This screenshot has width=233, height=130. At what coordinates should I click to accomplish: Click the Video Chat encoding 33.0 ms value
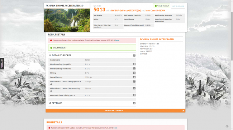[88, 88]
